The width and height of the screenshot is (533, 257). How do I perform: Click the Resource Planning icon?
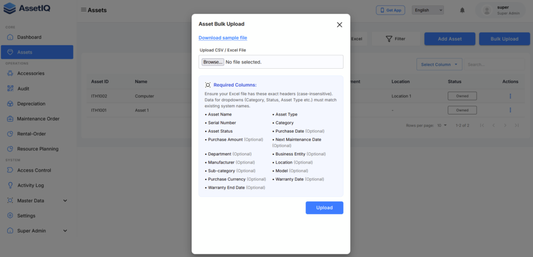pyautogui.click(x=10, y=149)
